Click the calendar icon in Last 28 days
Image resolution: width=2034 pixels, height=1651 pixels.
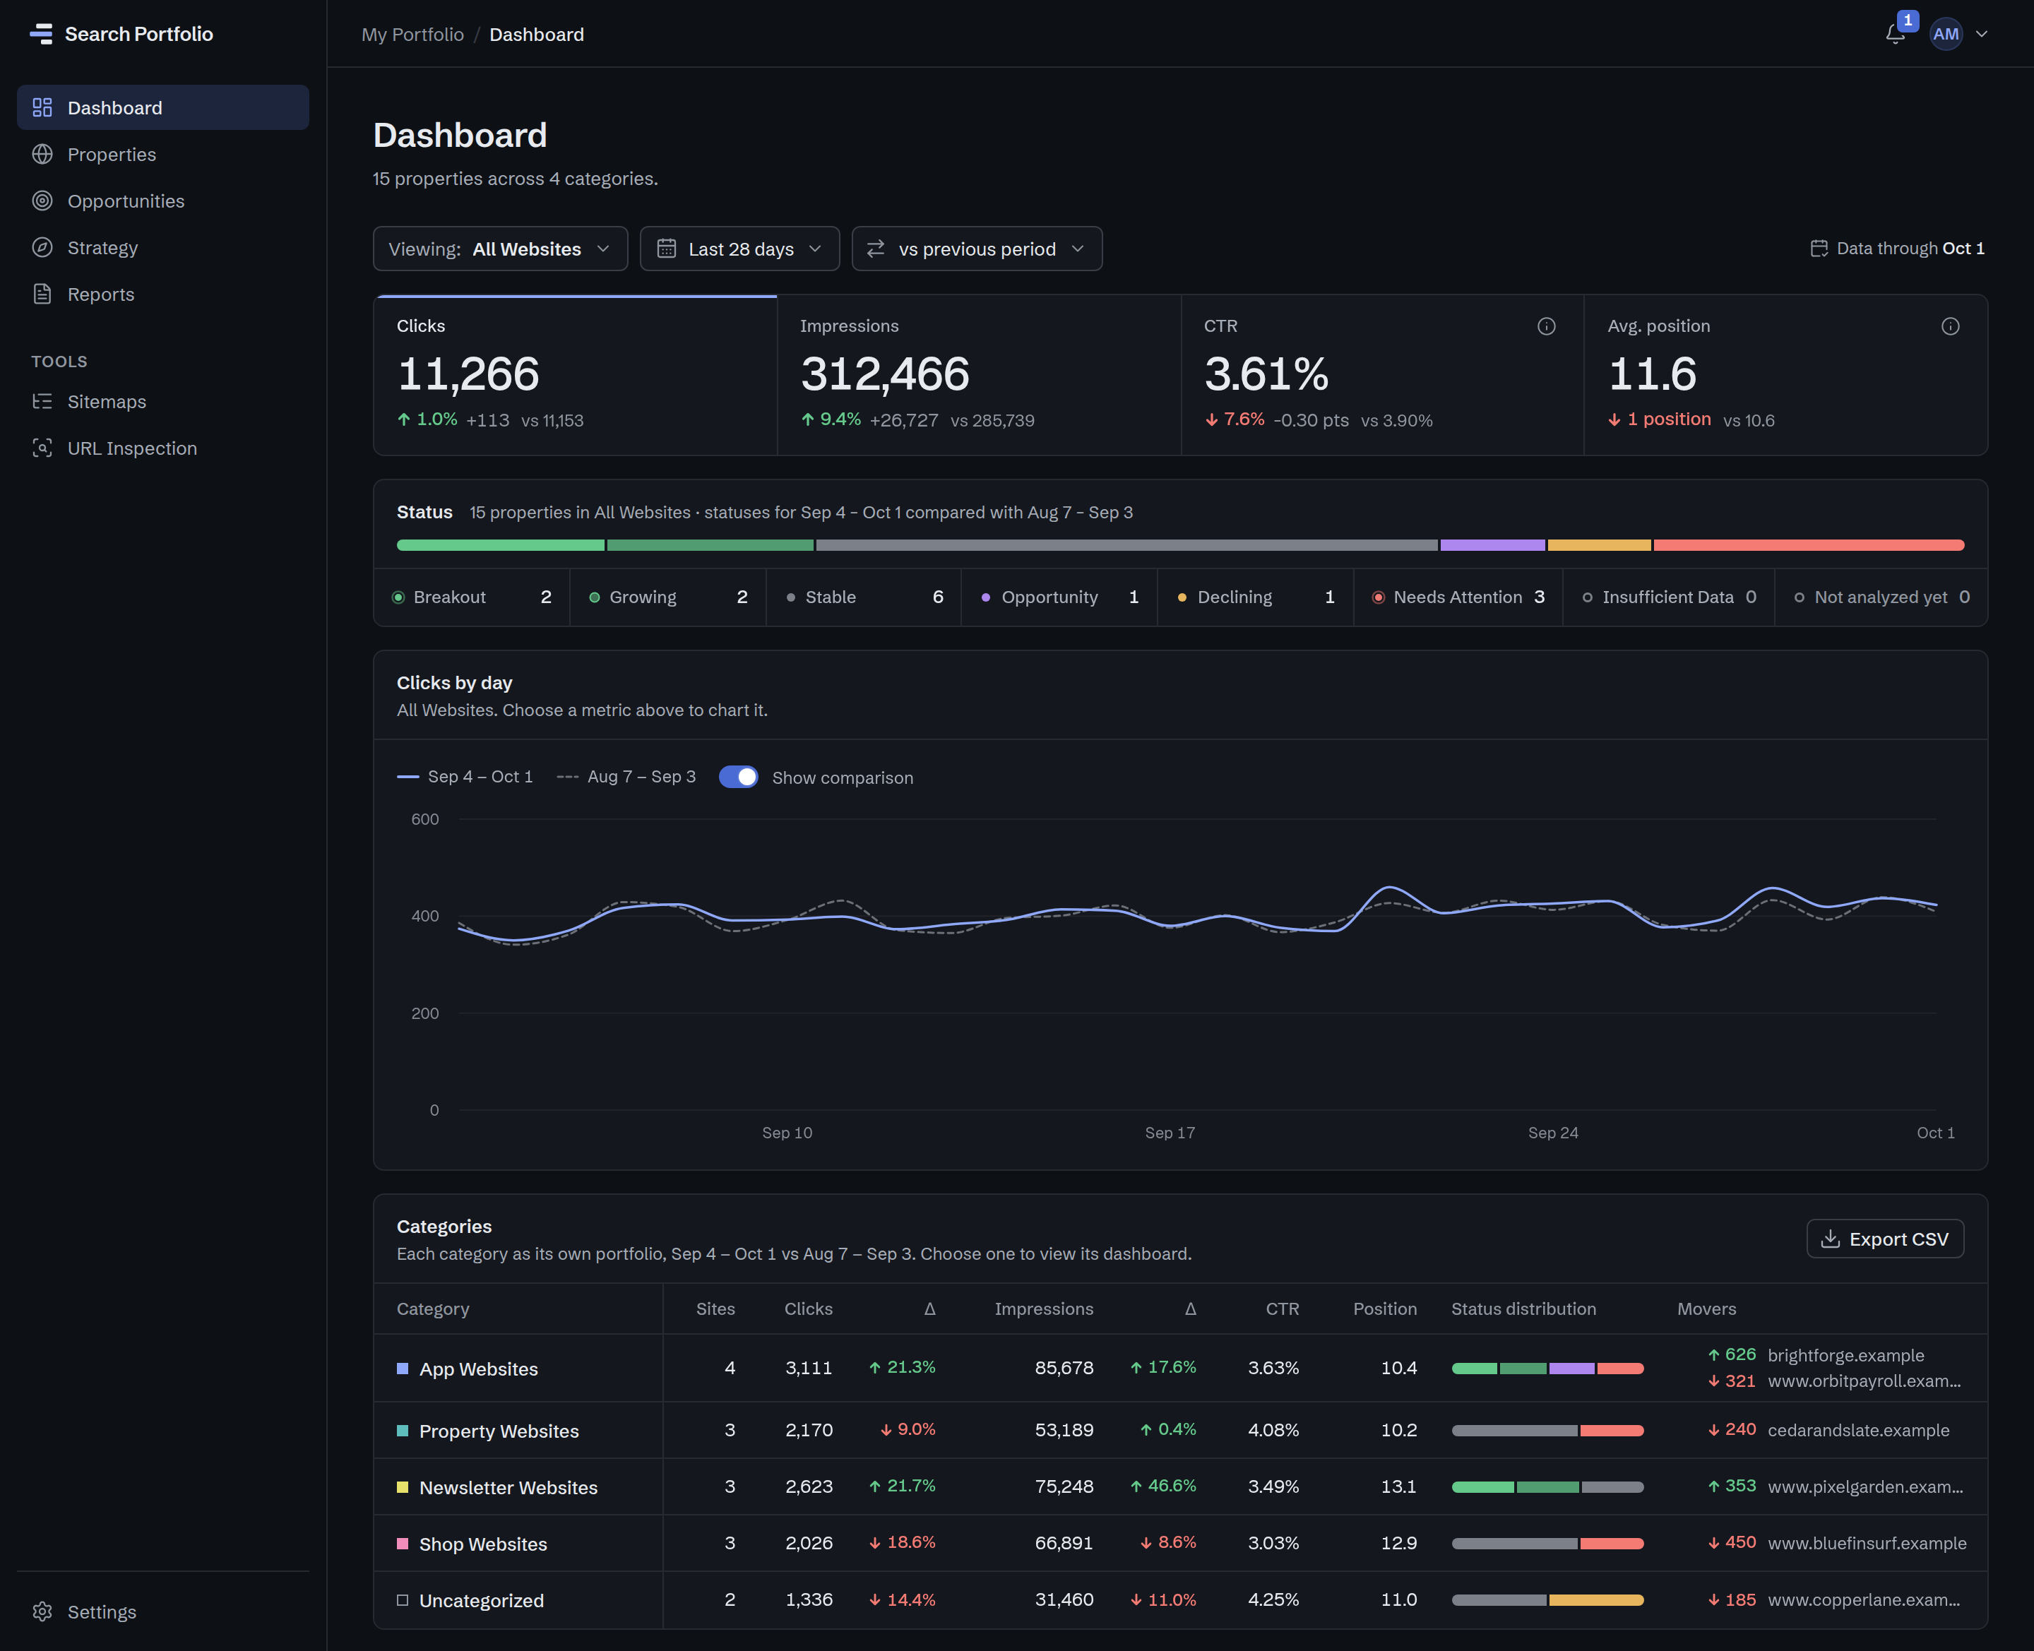tap(667, 249)
